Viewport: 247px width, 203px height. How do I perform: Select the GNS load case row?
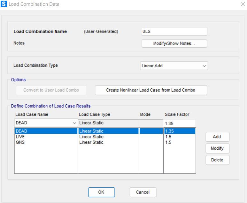coord(46,142)
